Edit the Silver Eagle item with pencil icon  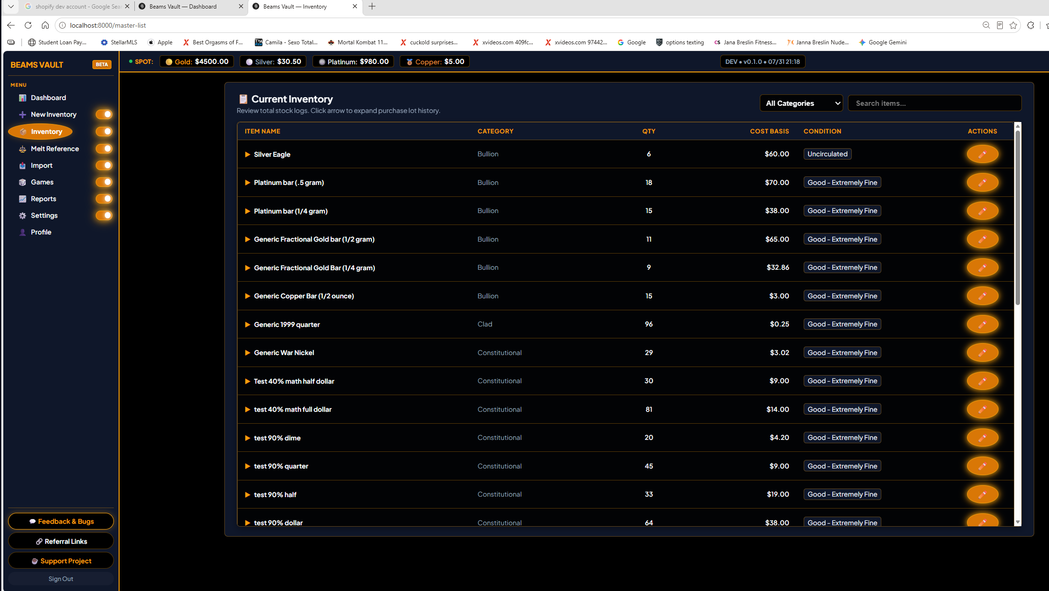[982, 154]
